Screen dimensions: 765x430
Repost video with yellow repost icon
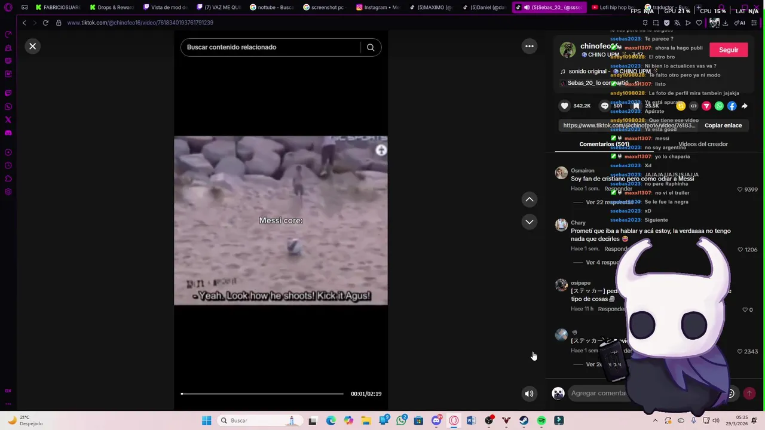coord(681,106)
